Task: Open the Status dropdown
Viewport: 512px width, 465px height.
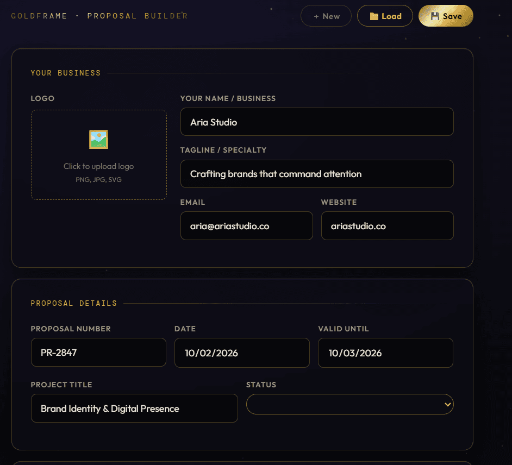Action: tap(350, 404)
